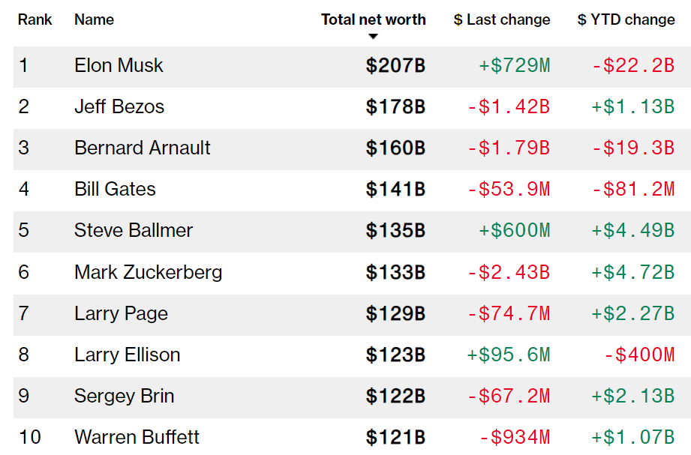The image size is (691, 455).
Task: Click the sort arrow under Total net worth
Action: 373,36
